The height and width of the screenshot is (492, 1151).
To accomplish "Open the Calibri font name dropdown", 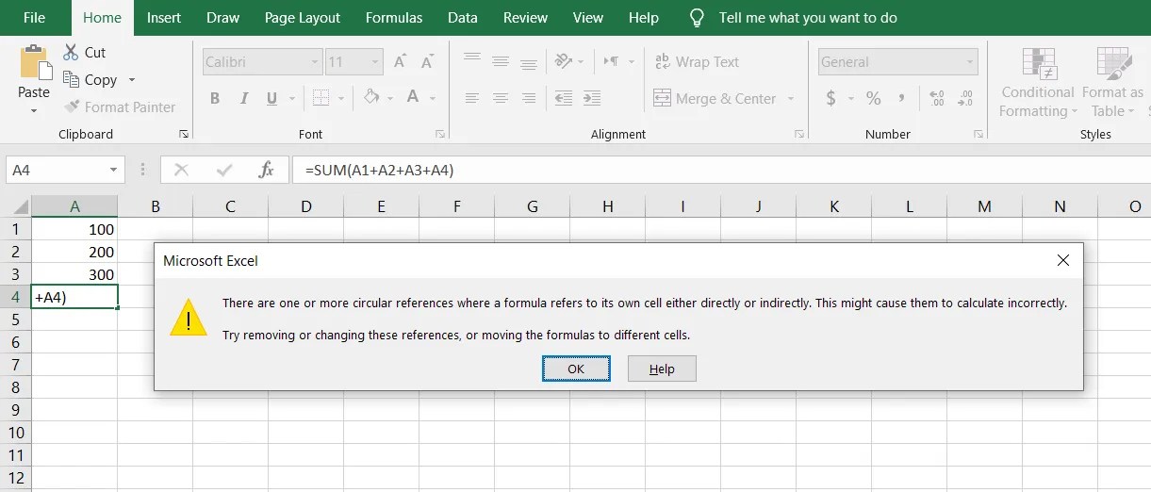I will click(x=315, y=62).
